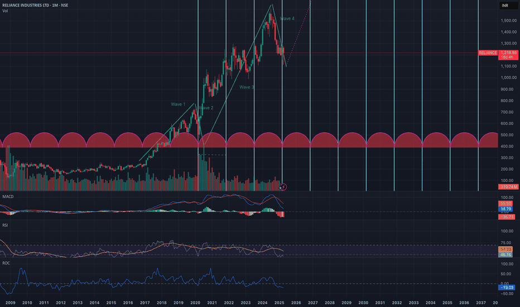The image size is (520, 307).
Task: Select the Wave 4 text annotation
Action: 287,18
